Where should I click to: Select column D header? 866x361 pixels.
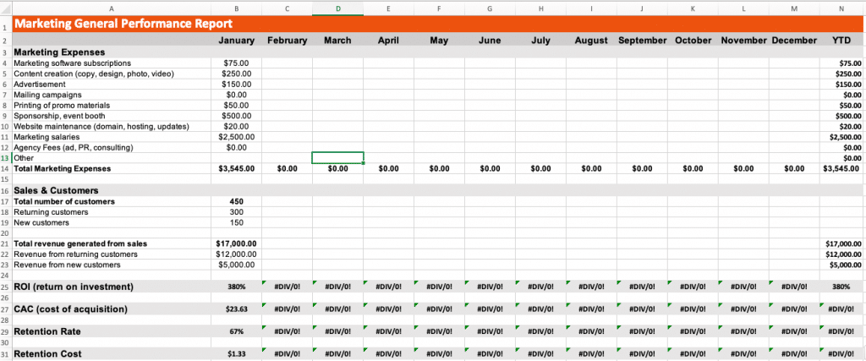tap(337, 8)
